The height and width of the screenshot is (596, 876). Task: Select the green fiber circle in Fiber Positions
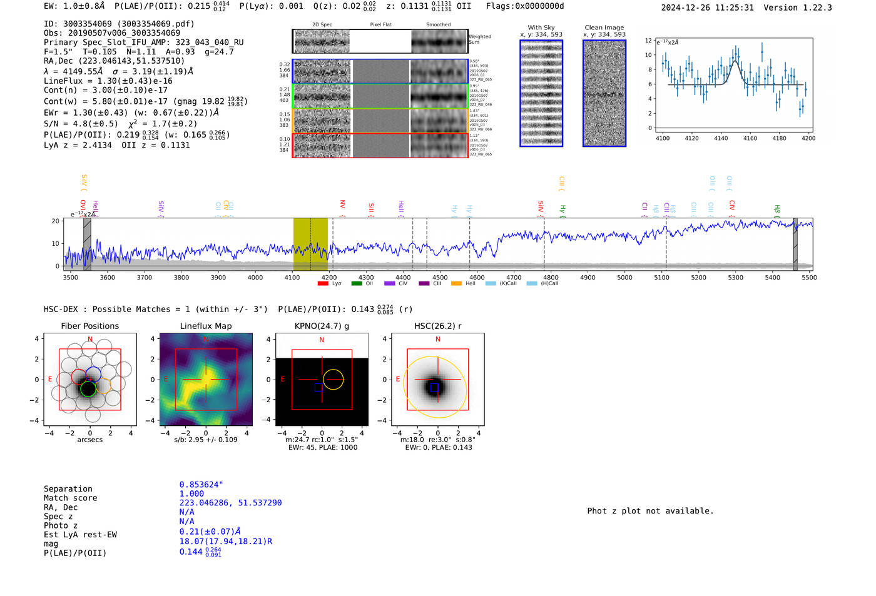tap(88, 389)
